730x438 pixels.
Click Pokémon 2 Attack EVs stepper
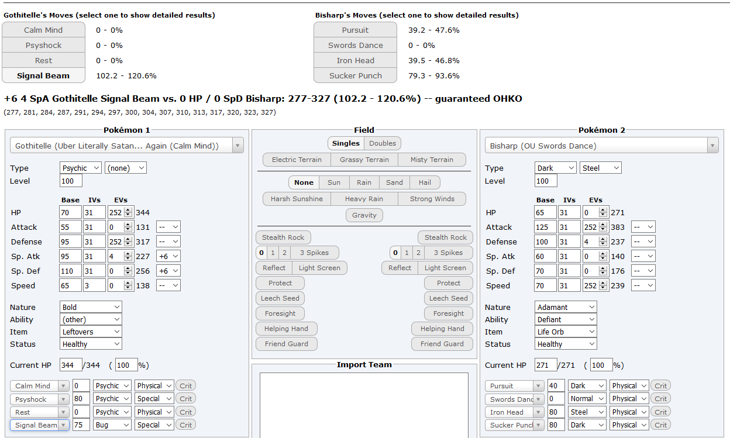click(604, 227)
